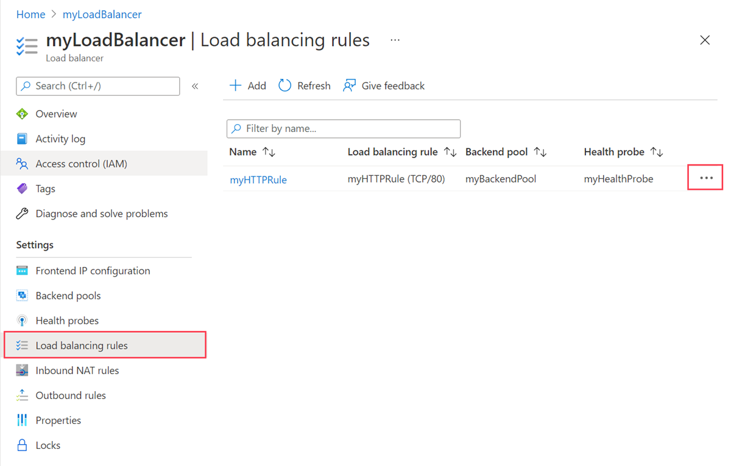Go to the Home breadcrumb link
The image size is (731, 466).
click(x=30, y=15)
